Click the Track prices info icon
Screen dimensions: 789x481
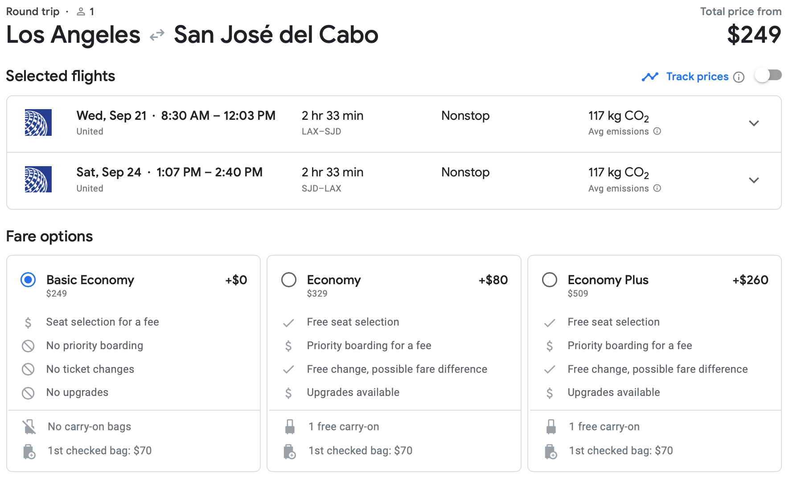(x=739, y=77)
